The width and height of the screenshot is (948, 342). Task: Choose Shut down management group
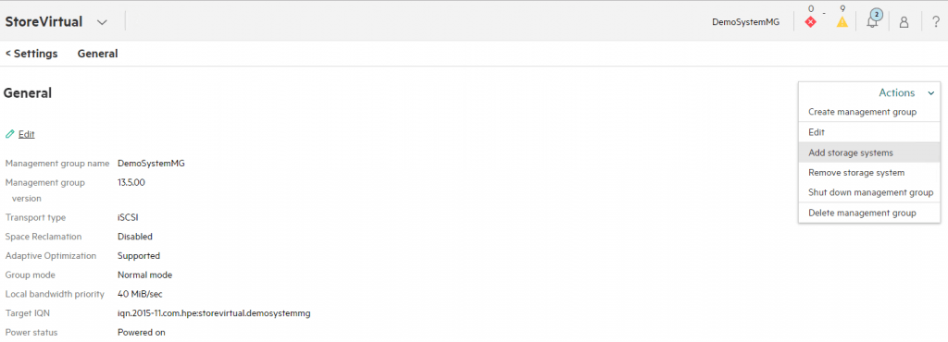tap(869, 192)
